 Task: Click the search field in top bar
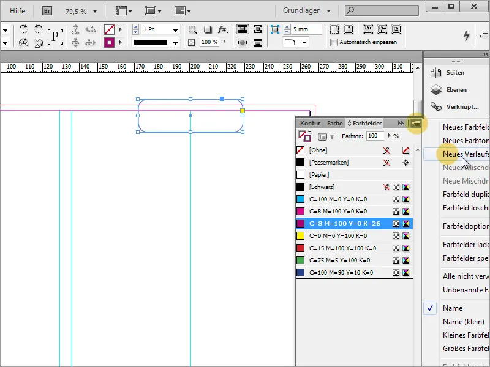tap(382, 10)
